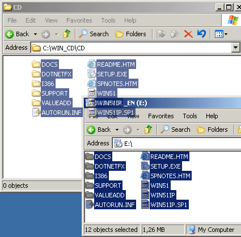Go up one folder in CD window

click(66, 34)
